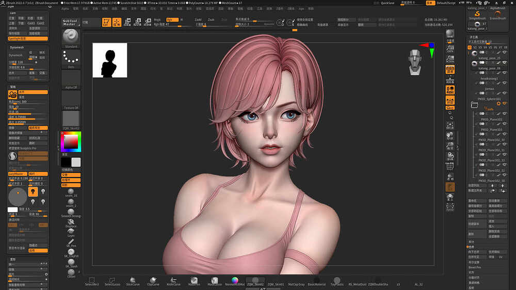
Task: Open the Alpha Off selector
Action: [x=71, y=79]
